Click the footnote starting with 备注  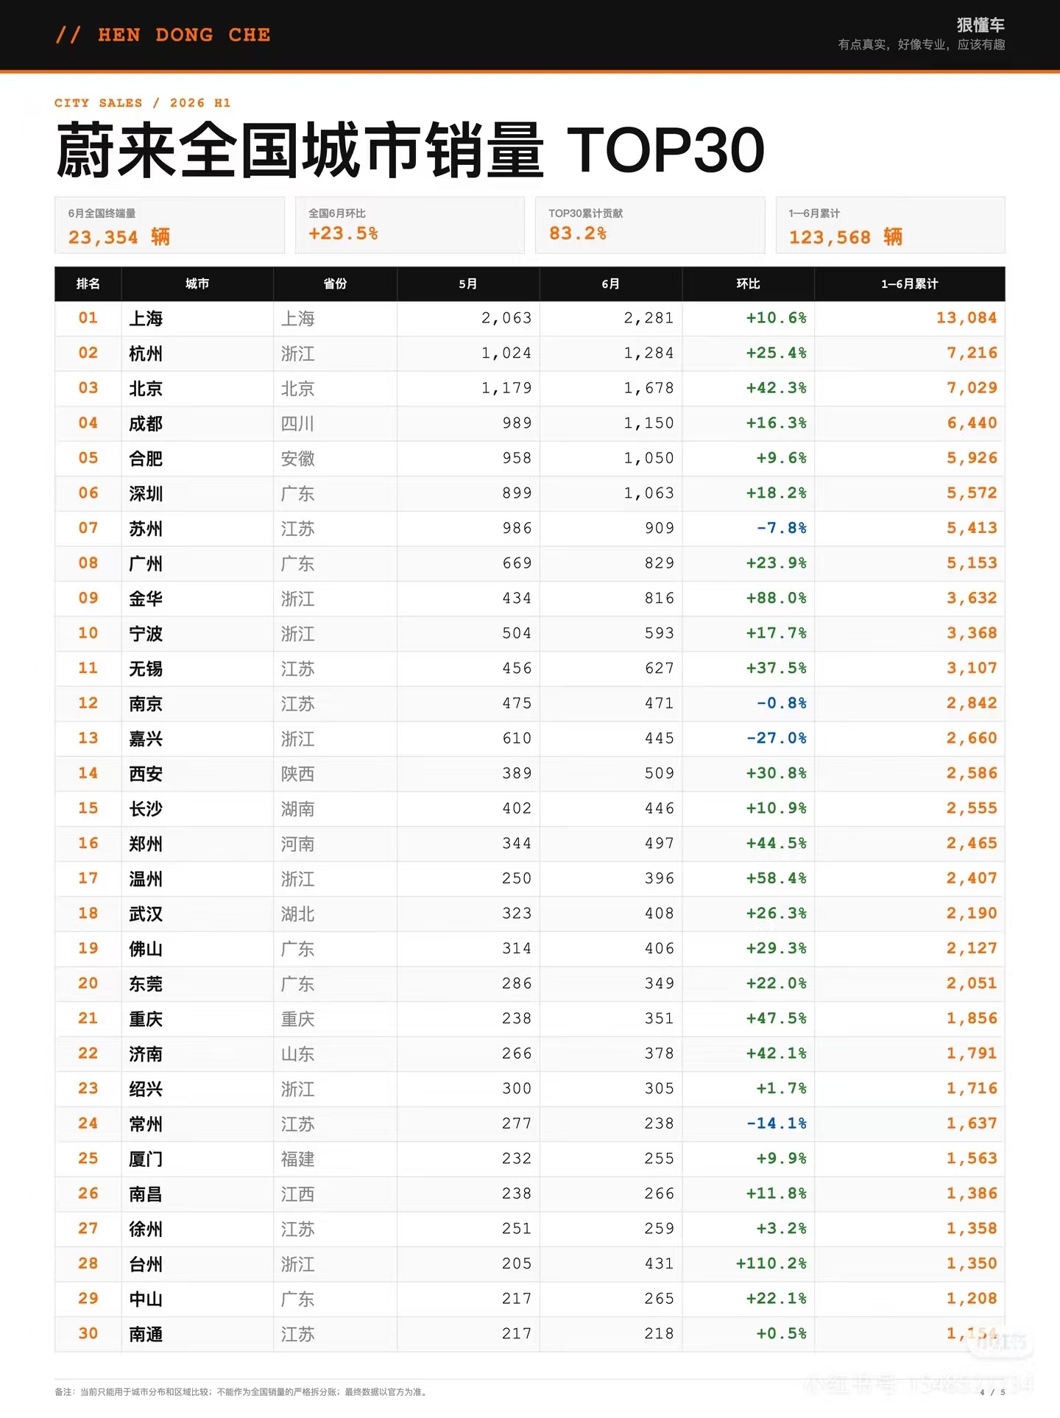pyautogui.click(x=241, y=1392)
